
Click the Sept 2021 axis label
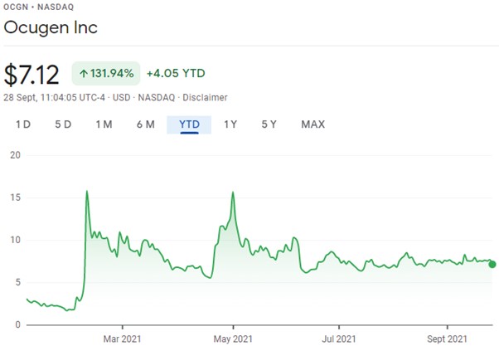(x=447, y=339)
